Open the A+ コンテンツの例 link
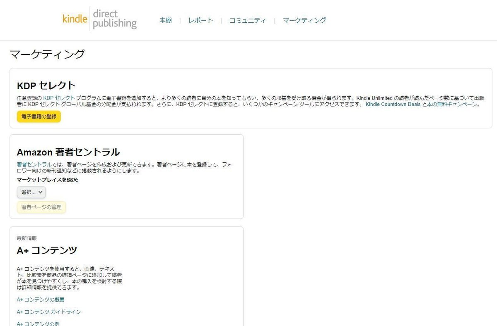Image resolution: width=497 pixels, height=326 pixels. tap(38, 324)
